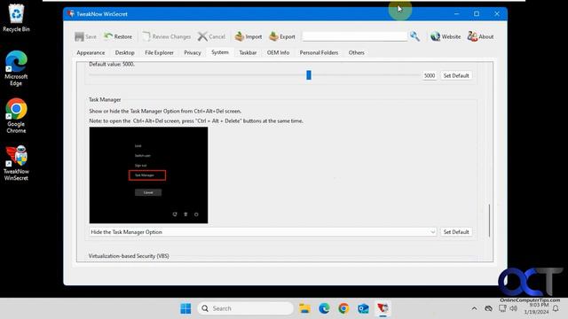Click the Task Manager section heading
568x319 pixels.
(105, 99)
